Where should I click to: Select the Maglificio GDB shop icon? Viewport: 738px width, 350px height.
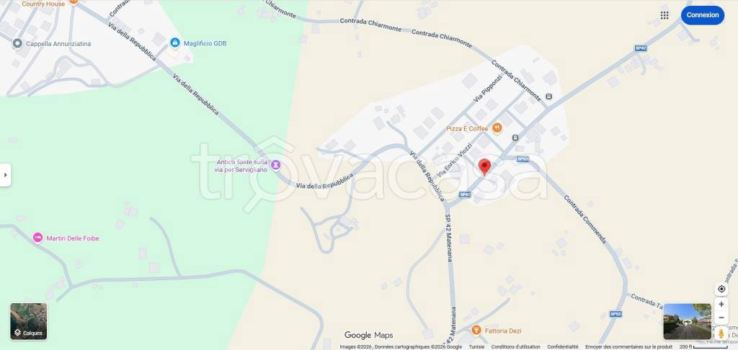[174, 42]
